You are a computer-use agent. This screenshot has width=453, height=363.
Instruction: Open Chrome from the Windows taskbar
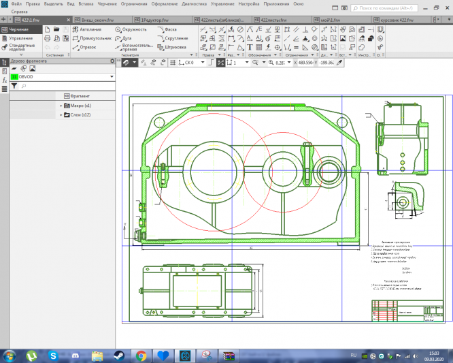pos(141,356)
